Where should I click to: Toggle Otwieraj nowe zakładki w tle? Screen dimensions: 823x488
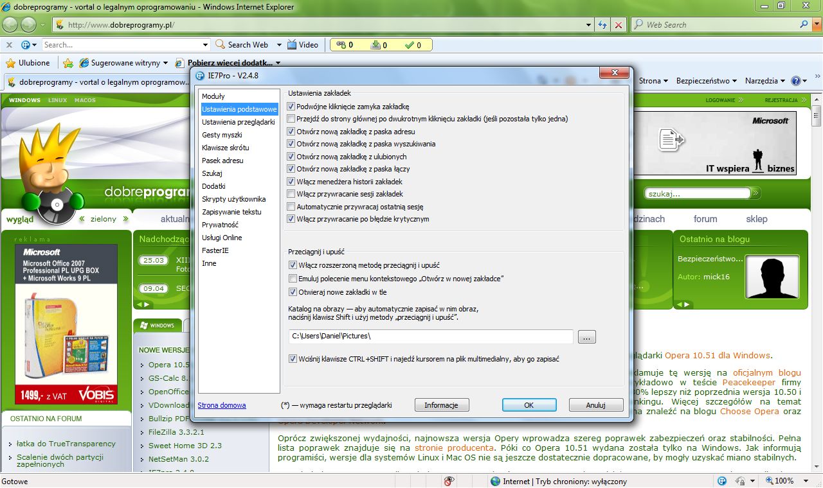[293, 292]
